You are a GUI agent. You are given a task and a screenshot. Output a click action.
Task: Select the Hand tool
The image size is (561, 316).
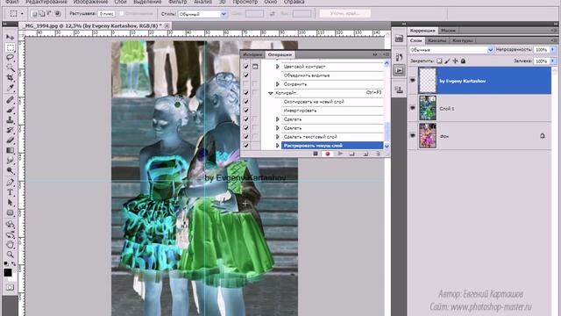point(10,245)
